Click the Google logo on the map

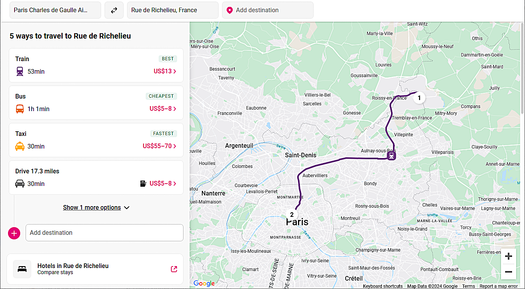click(204, 283)
